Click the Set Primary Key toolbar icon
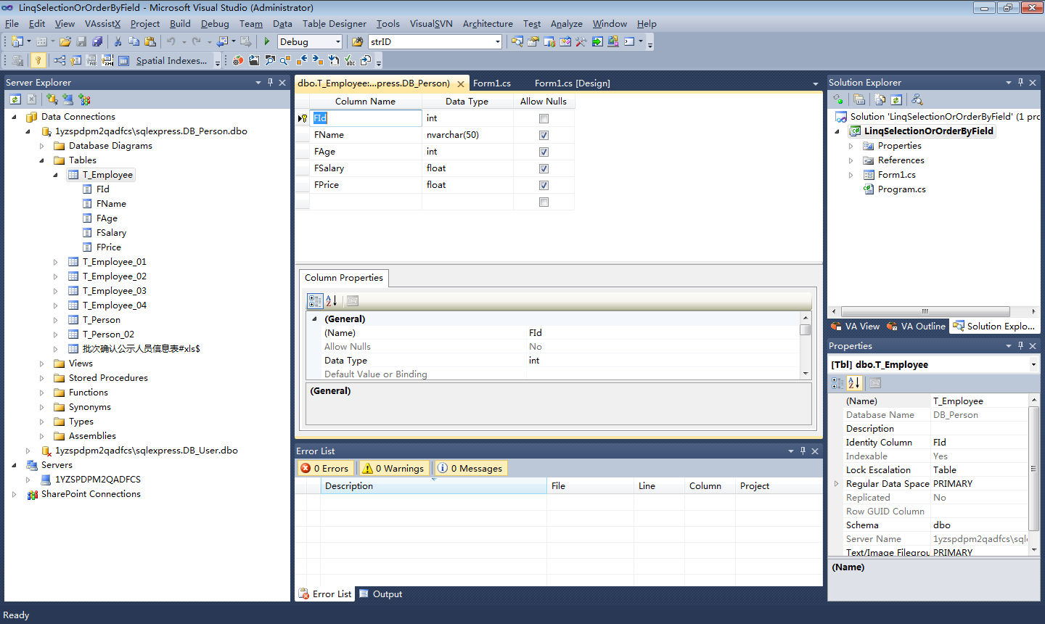Screen dimensions: 1045x624 point(38,61)
